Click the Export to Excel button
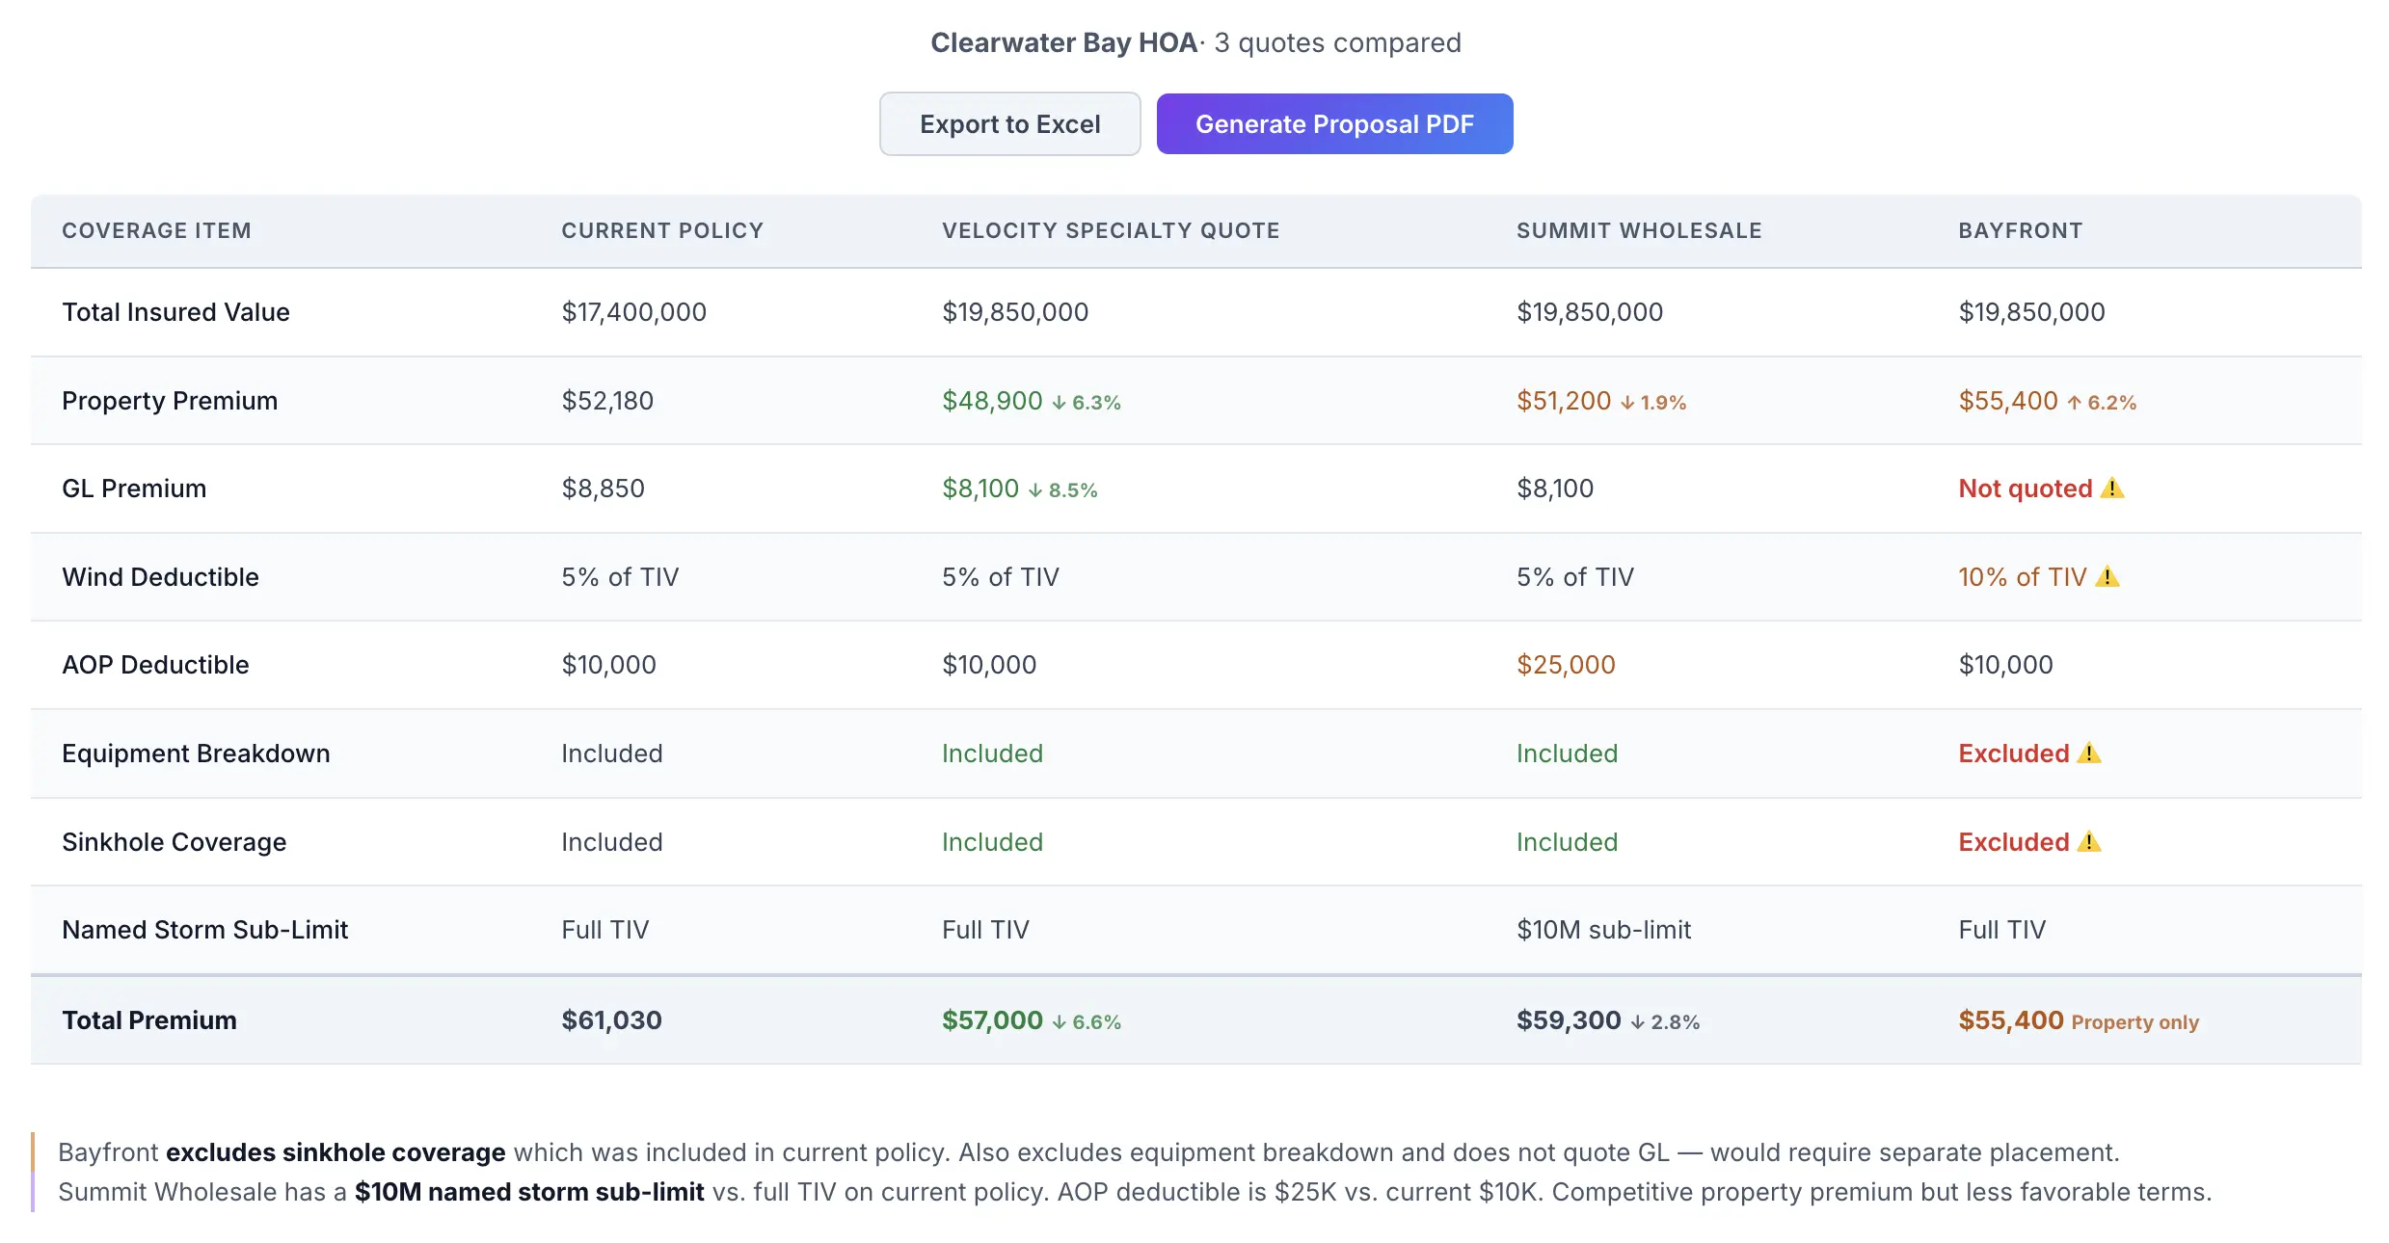Image resolution: width=2389 pixels, height=1243 pixels. click(x=1009, y=124)
